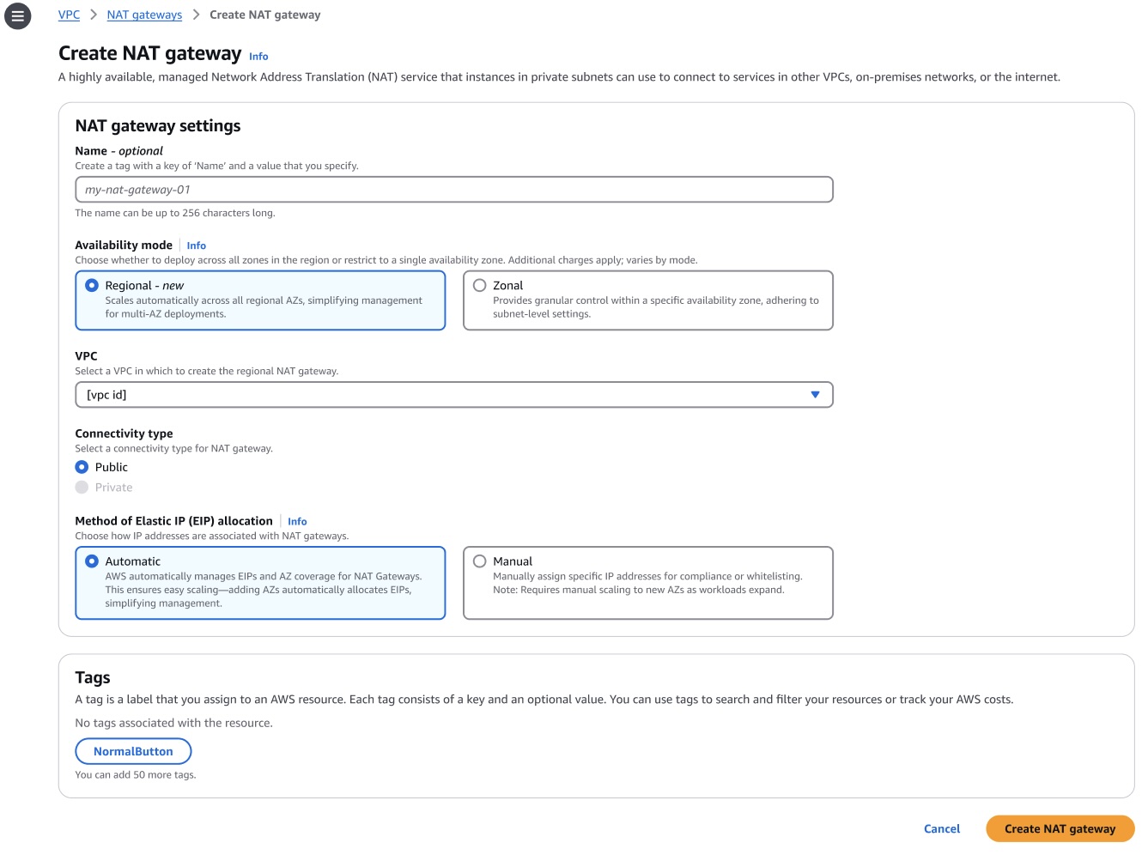
Task: Select Regional availability mode radio
Action: pyautogui.click(x=92, y=285)
